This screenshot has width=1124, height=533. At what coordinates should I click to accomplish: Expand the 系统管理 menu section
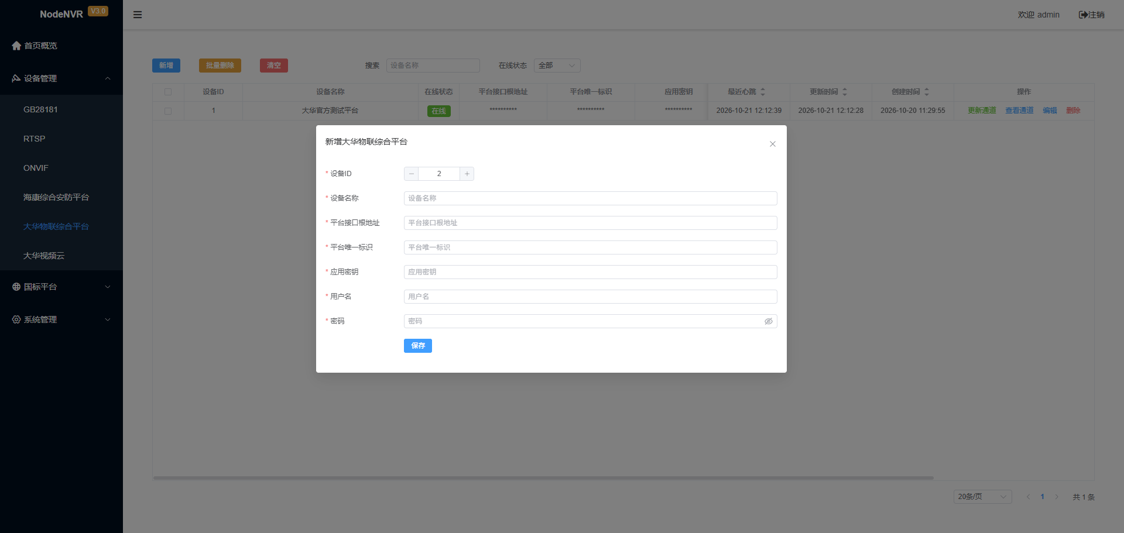pyautogui.click(x=61, y=319)
